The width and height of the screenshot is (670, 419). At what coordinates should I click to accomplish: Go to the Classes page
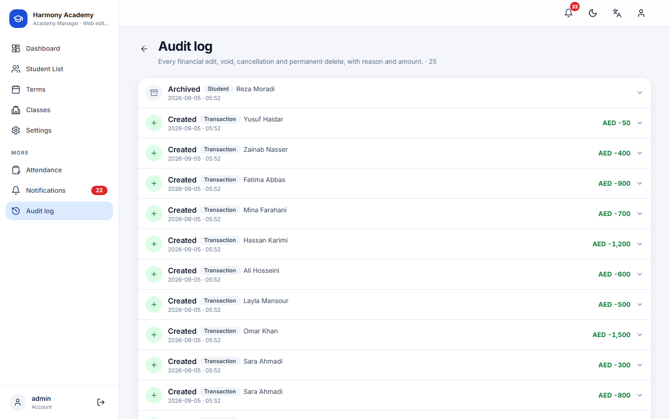coord(59,110)
